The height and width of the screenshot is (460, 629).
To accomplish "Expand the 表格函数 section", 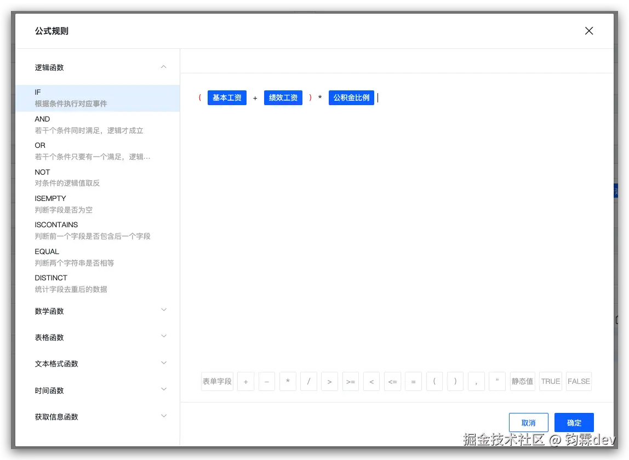I will (164, 336).
